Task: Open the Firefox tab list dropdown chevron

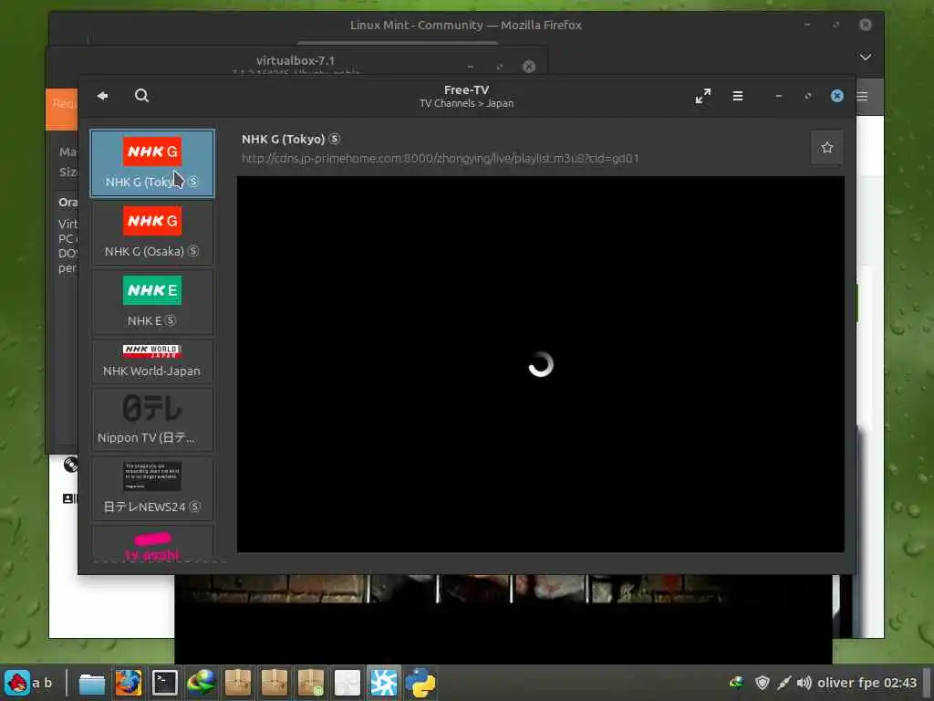Action: tap(866, 58)
